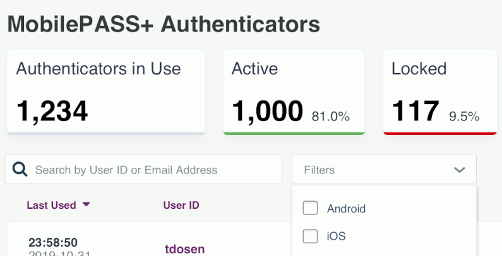Image resolution: width=502 pixels, height=256 pixels.
Task: Click the 81.0% active percentage
Action: pyautogui.click(x=331, y=117)
